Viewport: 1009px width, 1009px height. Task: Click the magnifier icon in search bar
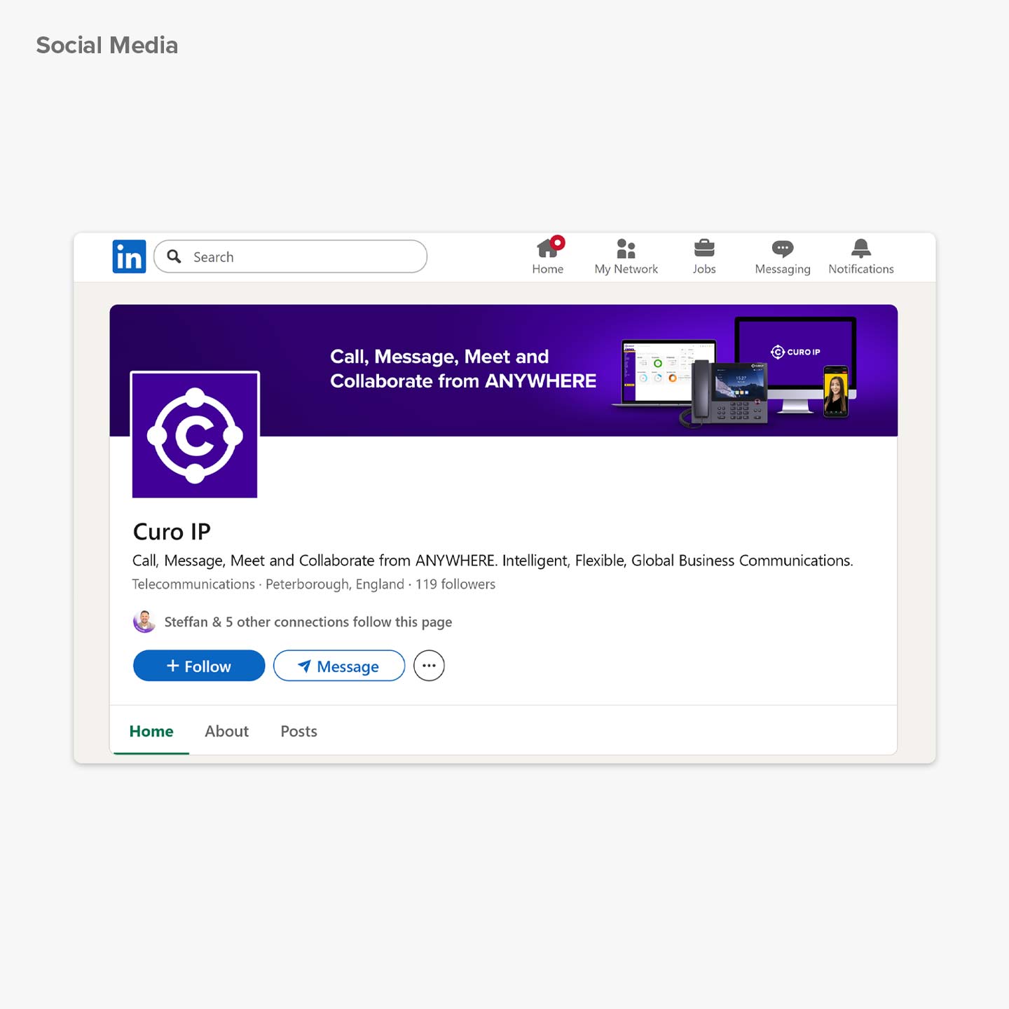coord(174,256)
